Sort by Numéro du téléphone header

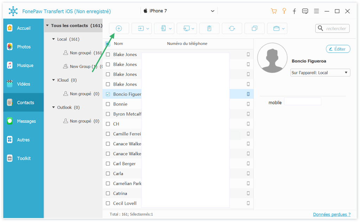[x=187, y=44]
